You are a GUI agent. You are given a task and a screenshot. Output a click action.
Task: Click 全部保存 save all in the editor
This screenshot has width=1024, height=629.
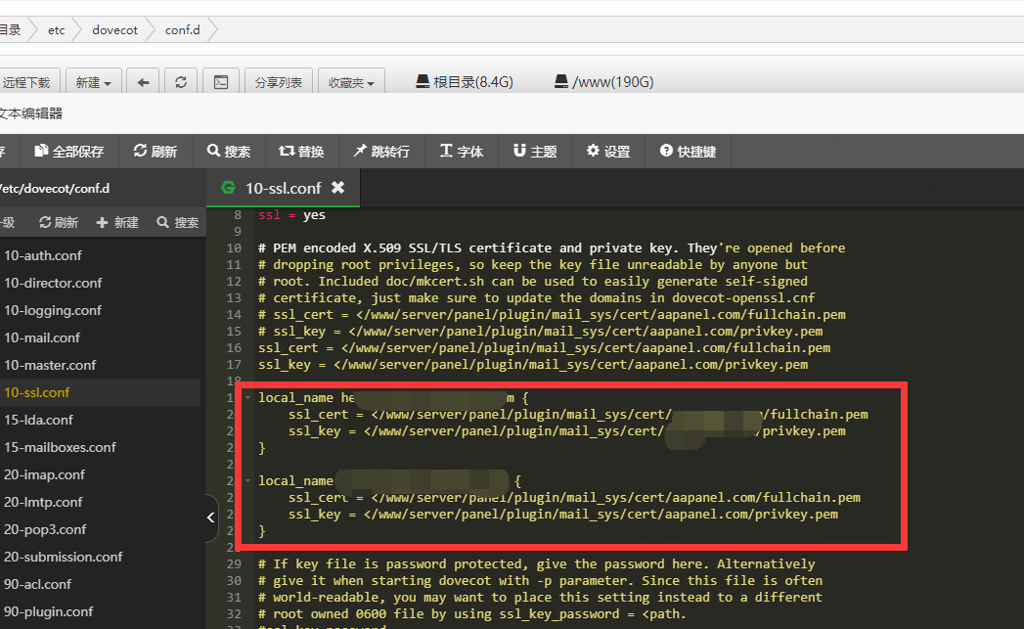pos(69,152)
